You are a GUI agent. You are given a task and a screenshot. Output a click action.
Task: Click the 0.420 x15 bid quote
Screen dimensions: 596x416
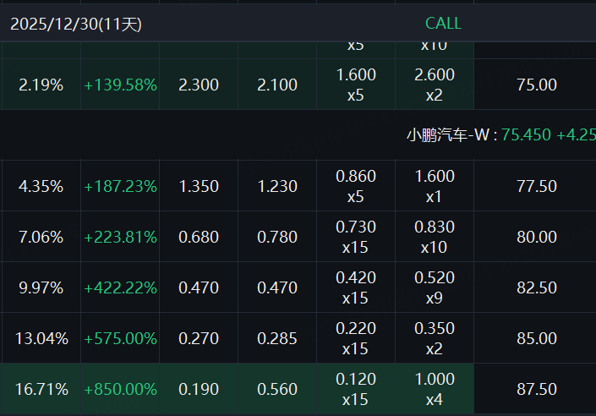click(356, 287)
